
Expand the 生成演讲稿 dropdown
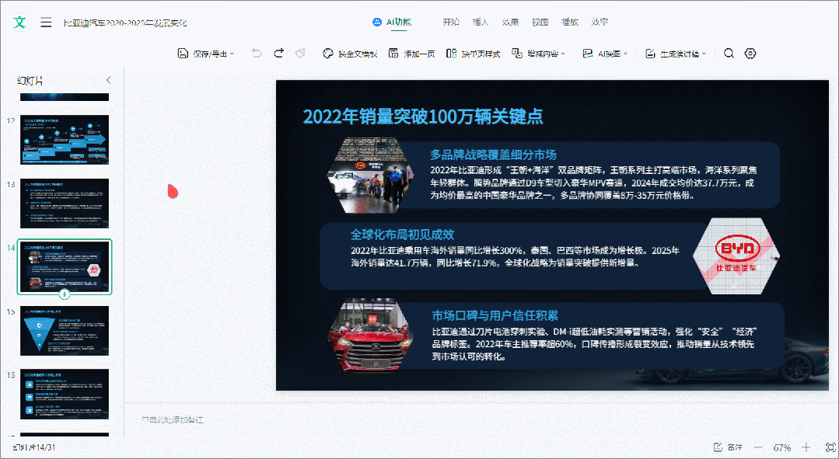point(676,54)
